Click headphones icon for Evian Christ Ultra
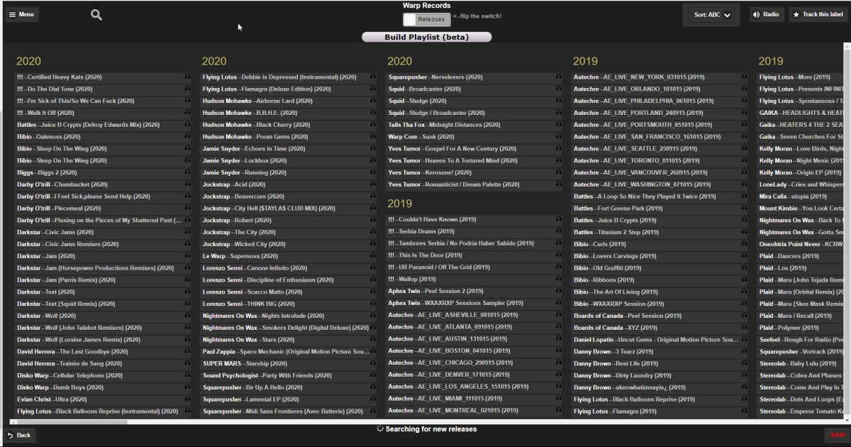Viewport: 851px width, 447px height. click(187, 399)
